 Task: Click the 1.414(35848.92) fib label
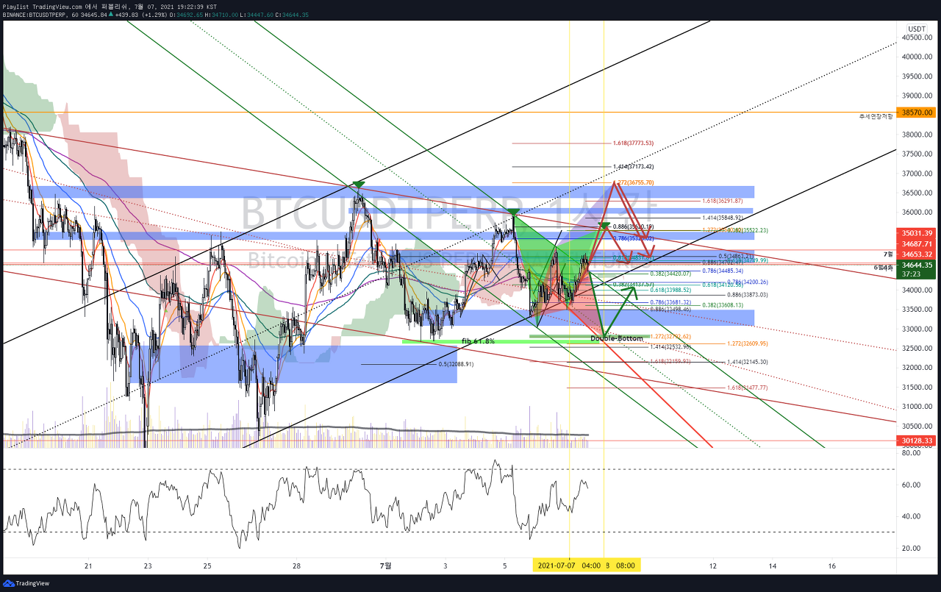pyautogui.click(x=722, y=218)
